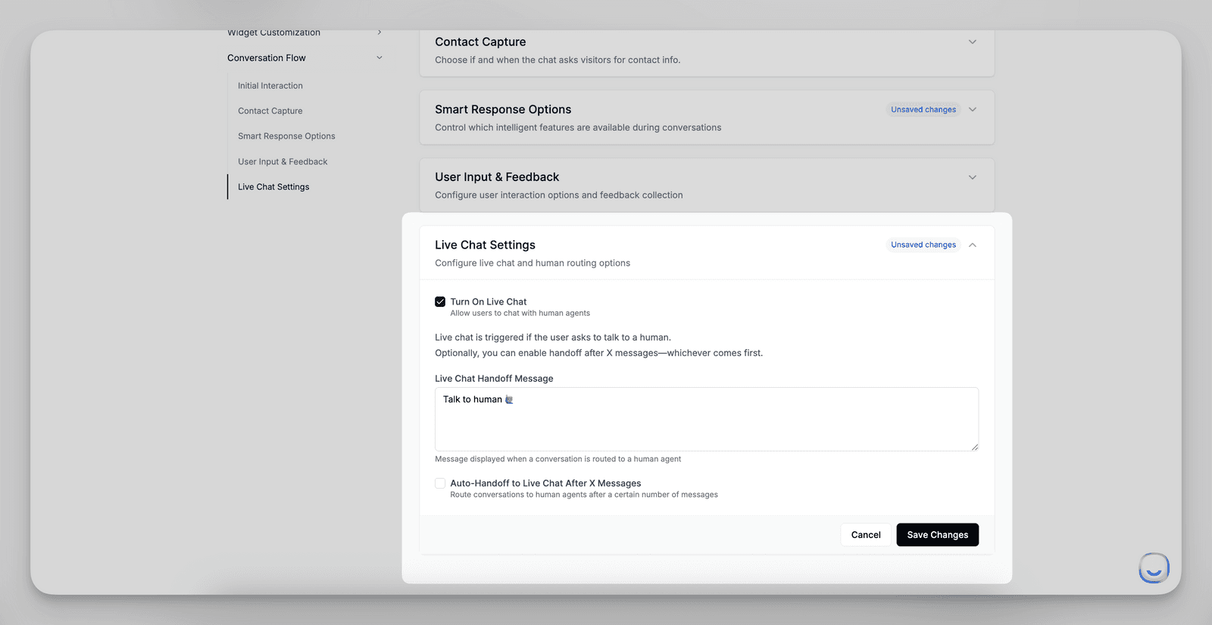
Task: Click 'Allow users to chat with human agents' text
Action: point(520,313)
